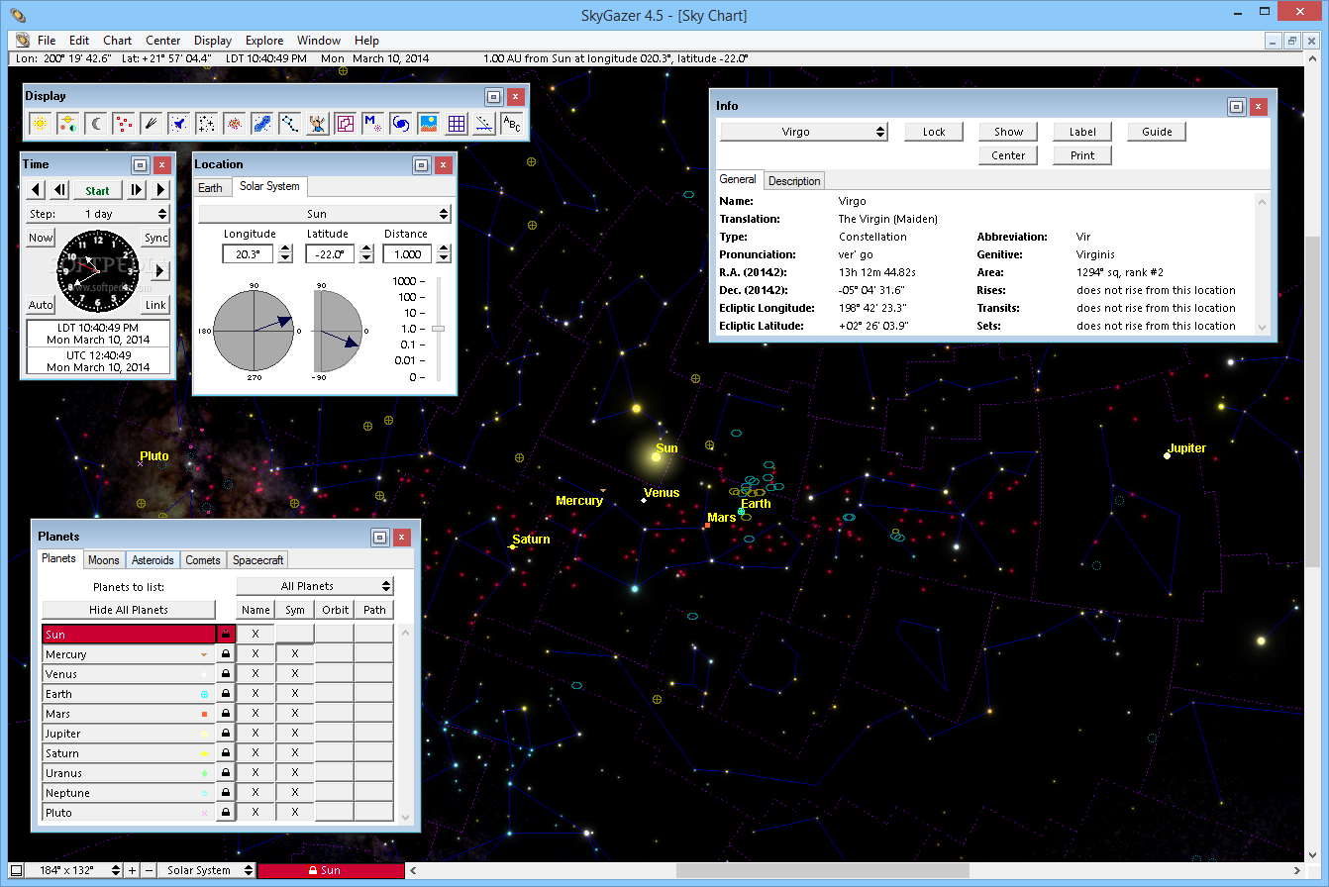Open the Explore menu

pyautogui.click(x=264, y=41)
